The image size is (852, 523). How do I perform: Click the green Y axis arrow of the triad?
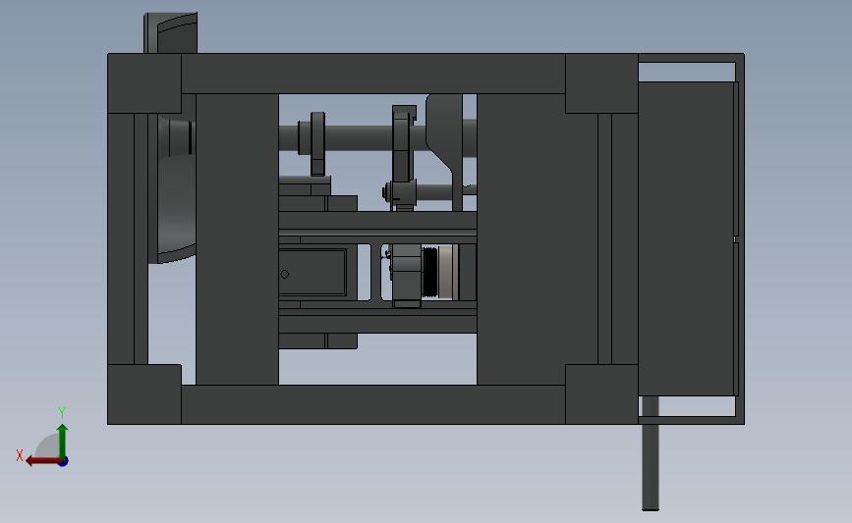click(x=63, y=442)
